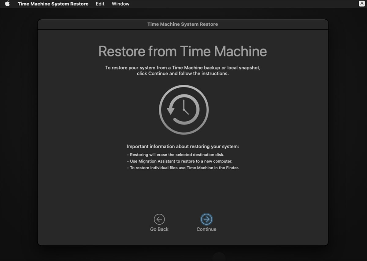The height and width of the screenshot is (261, 367).
Task: Open the Time Machine System Restore menu
Action: [x=53, y=4]
